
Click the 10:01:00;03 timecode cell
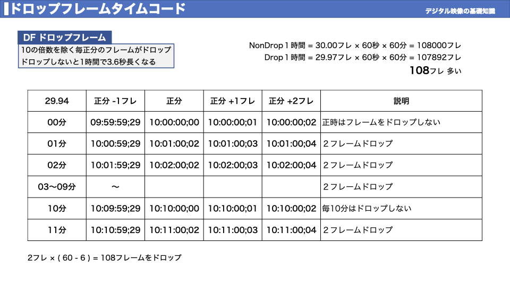(233, 144)
